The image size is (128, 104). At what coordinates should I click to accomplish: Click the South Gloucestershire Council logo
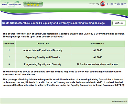pyautogui.click(x=12, y=4)
